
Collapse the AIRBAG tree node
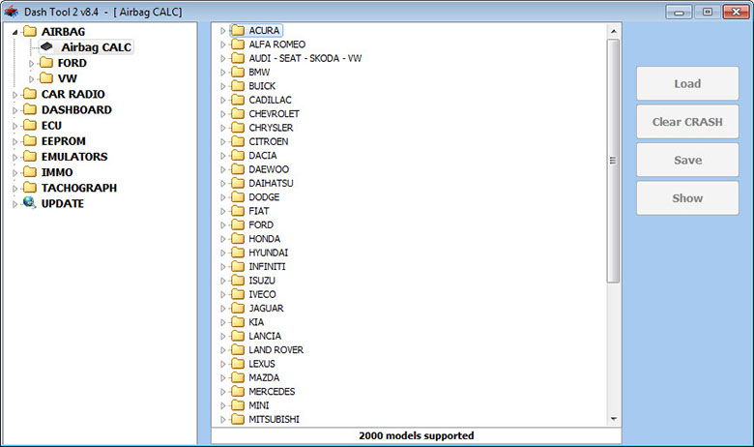(x=14, y=31)
